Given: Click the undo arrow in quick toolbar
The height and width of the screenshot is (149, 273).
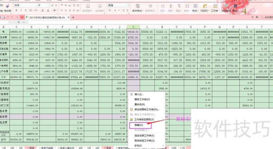Looking at the screenshot, I should click(x=8, y=17).
